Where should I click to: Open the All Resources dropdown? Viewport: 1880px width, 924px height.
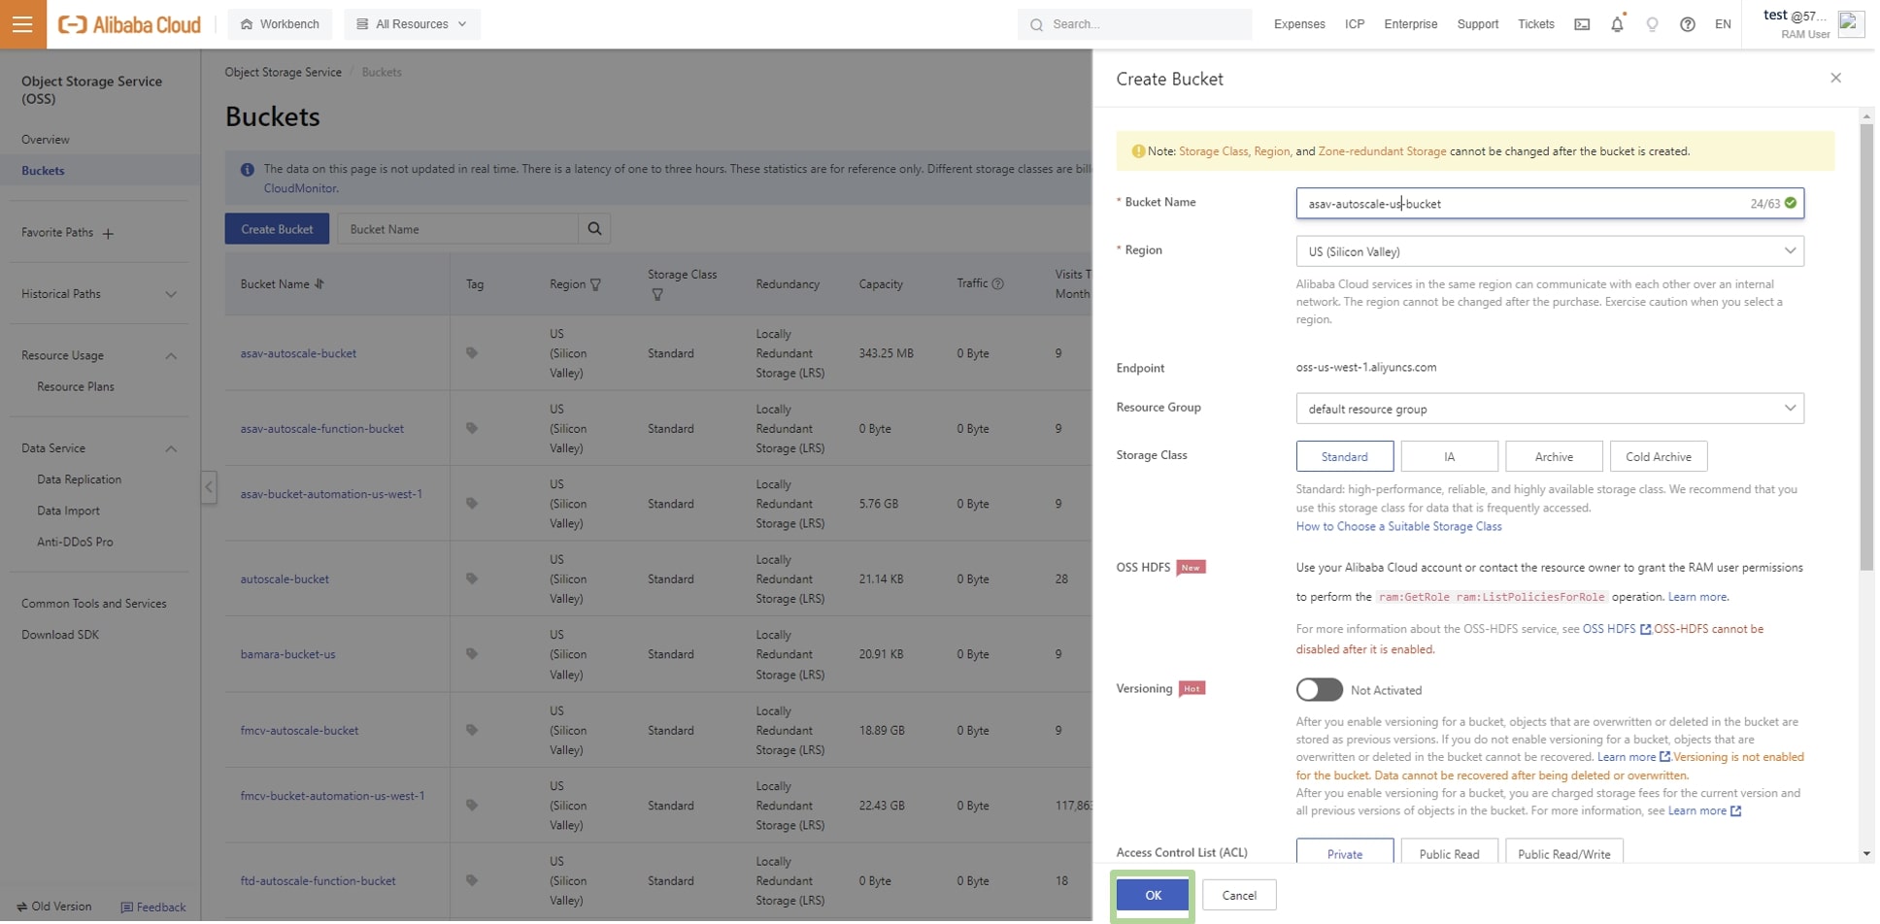[x=412, y=24]
